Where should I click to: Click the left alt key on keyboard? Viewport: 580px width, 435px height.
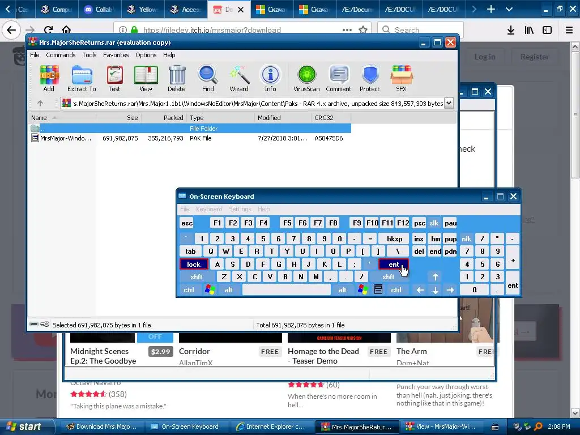pos(229,289)
